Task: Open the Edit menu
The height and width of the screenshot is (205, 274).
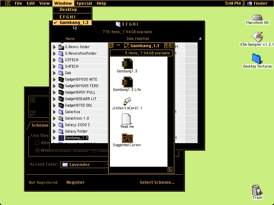Action: tap(31, 3)
